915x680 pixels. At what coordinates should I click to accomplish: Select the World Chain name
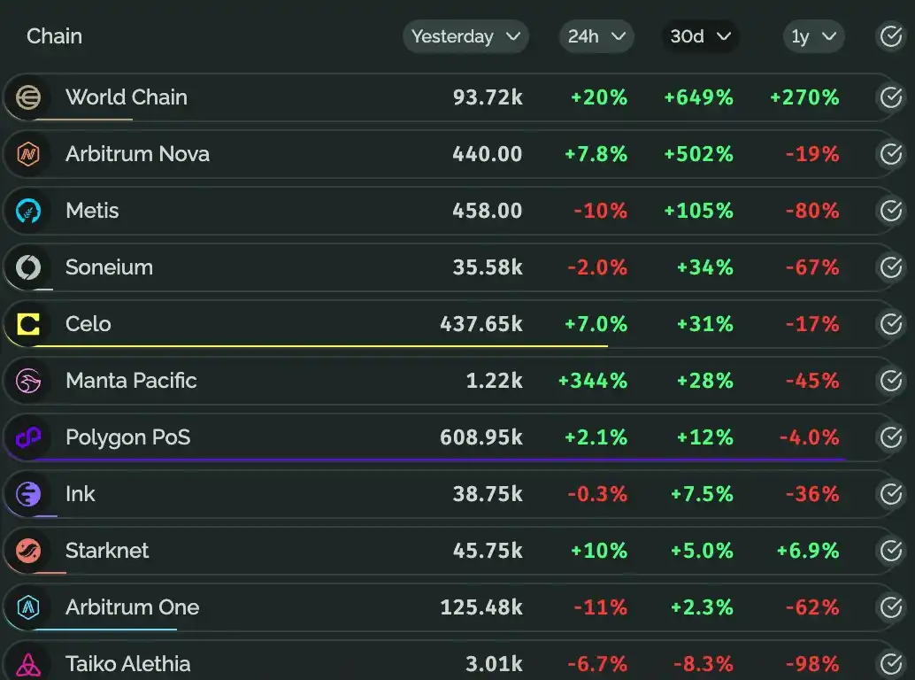point(126,97)
